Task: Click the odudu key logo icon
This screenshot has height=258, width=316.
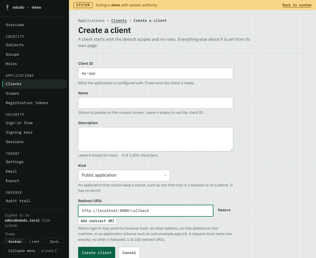Action: tap(7, 7)
